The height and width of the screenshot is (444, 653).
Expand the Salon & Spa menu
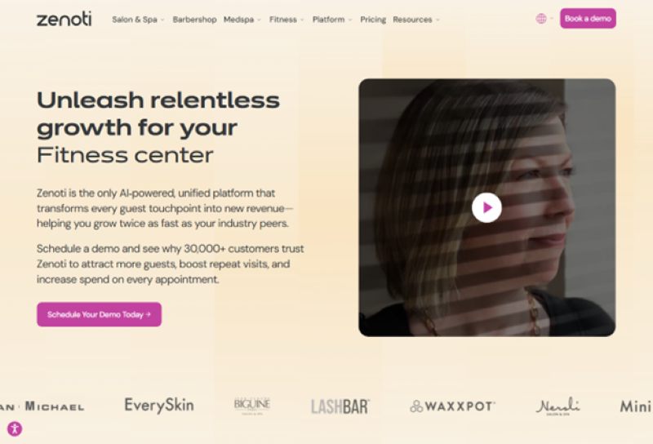(x=138, y=20)
